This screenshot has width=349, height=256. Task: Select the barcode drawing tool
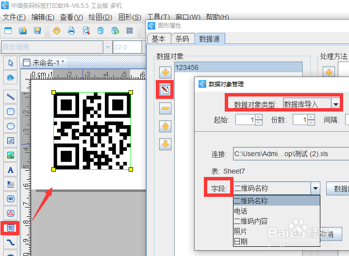click(x=11, y=199)
